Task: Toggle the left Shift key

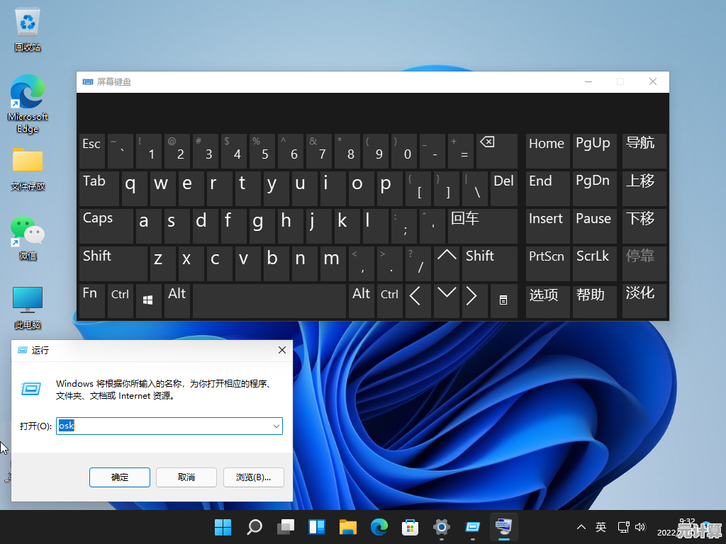Action: 113,263
